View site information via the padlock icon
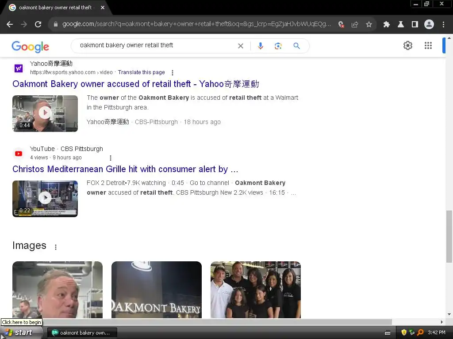 56,24
